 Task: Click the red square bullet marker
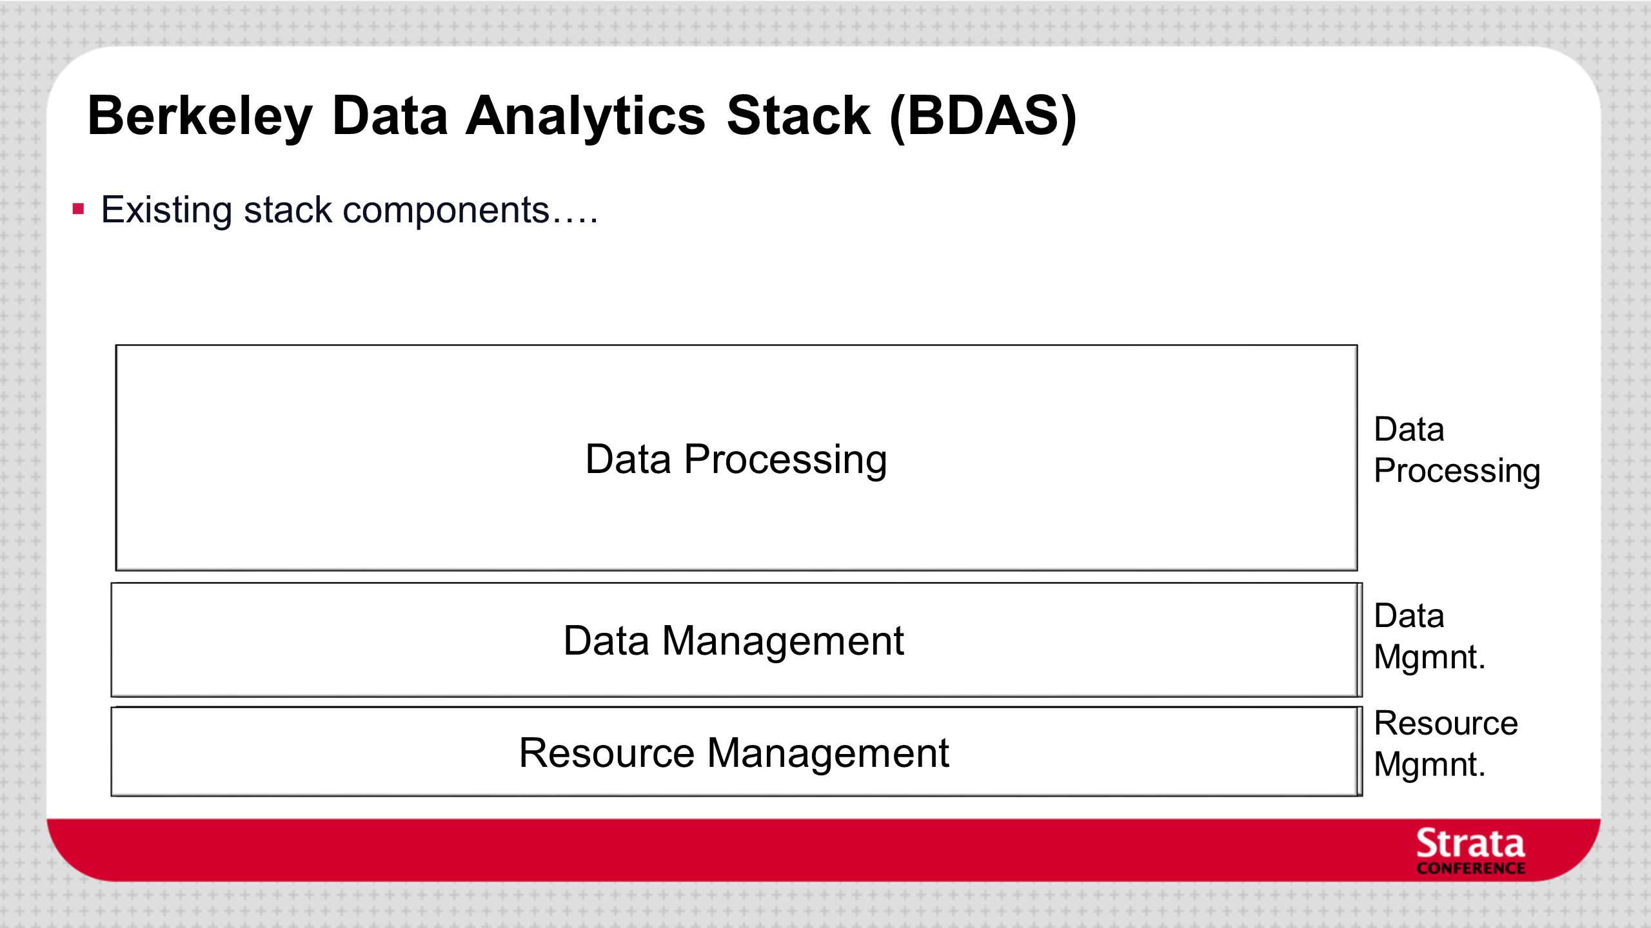[79, 209]
